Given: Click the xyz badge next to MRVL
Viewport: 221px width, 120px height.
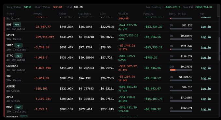Looking at the screenshot, I should tap(19, 107).
